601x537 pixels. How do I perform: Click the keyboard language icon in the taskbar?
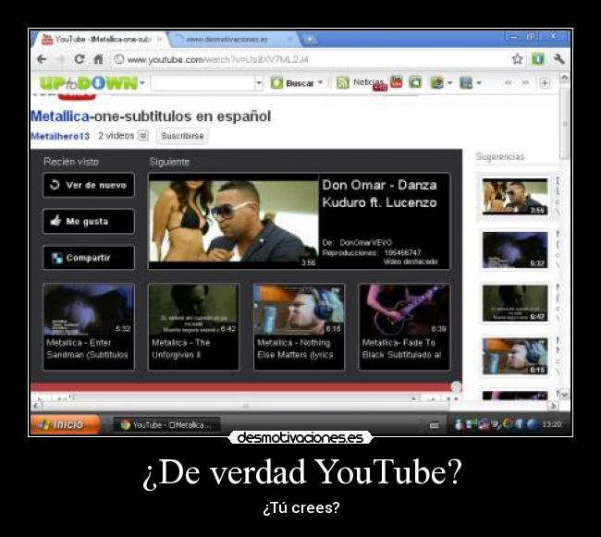[x=434, y=425]
